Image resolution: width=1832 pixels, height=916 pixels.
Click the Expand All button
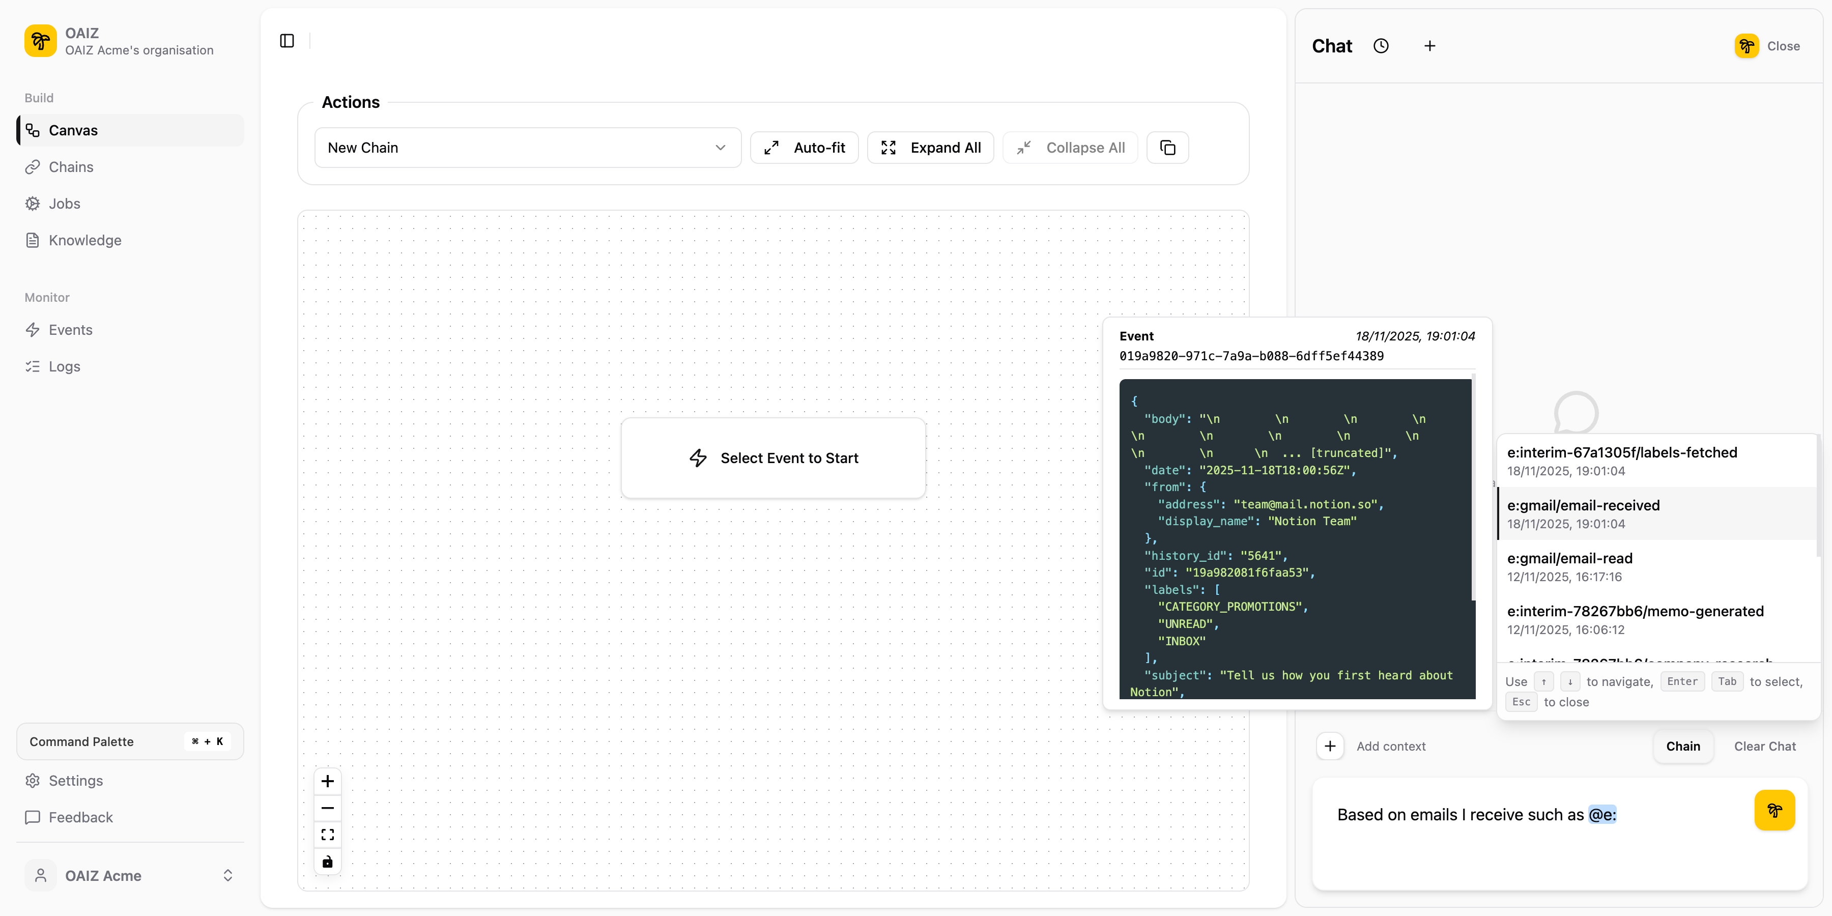point(930,147)
